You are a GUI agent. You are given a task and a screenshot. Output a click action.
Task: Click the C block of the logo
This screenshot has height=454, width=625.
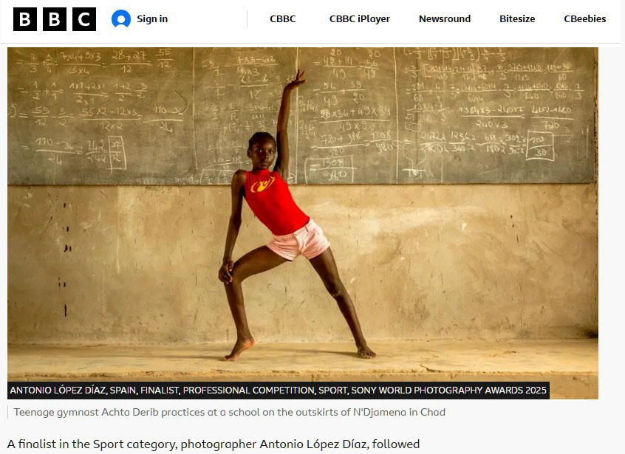click(84, 18)
